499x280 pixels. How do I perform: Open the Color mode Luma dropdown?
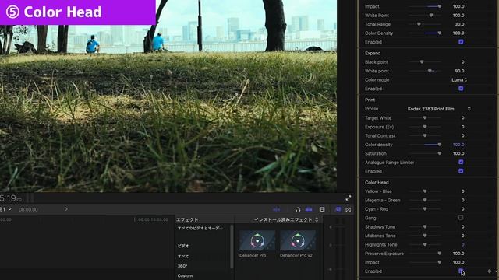(x=459, y=79)
